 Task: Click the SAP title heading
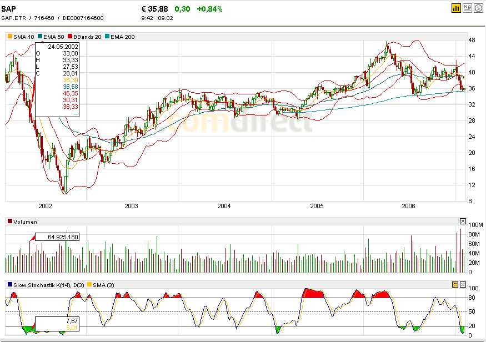tap(8, 8)
